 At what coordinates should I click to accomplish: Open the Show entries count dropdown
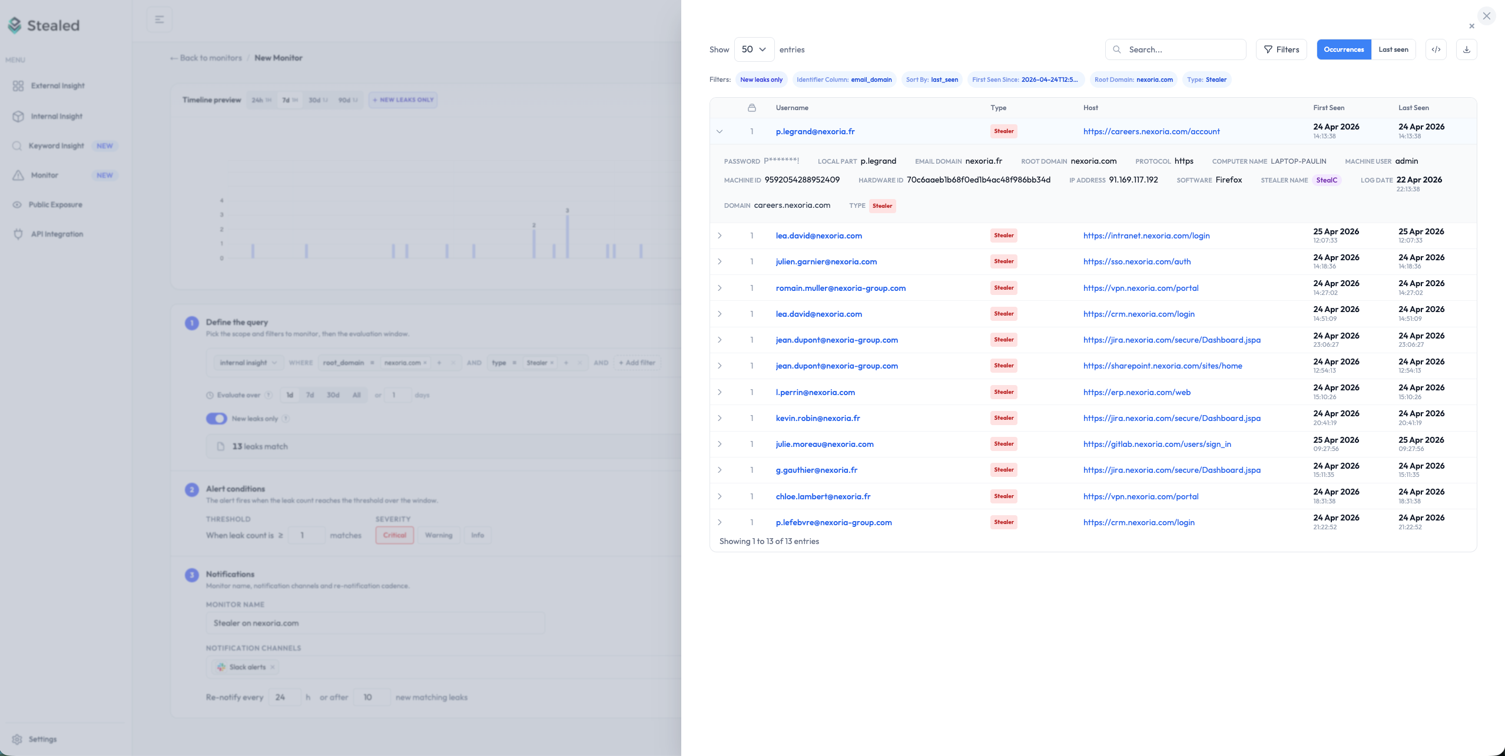[x=754, y=49]
